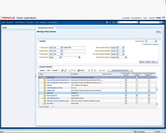The height and width of the screenshot is (133, 166).
Task: Click the Sign Out link
Action: [152, 18]
